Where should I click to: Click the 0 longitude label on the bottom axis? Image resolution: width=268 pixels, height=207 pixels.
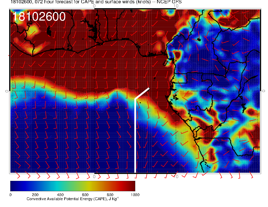pos(94,177)
